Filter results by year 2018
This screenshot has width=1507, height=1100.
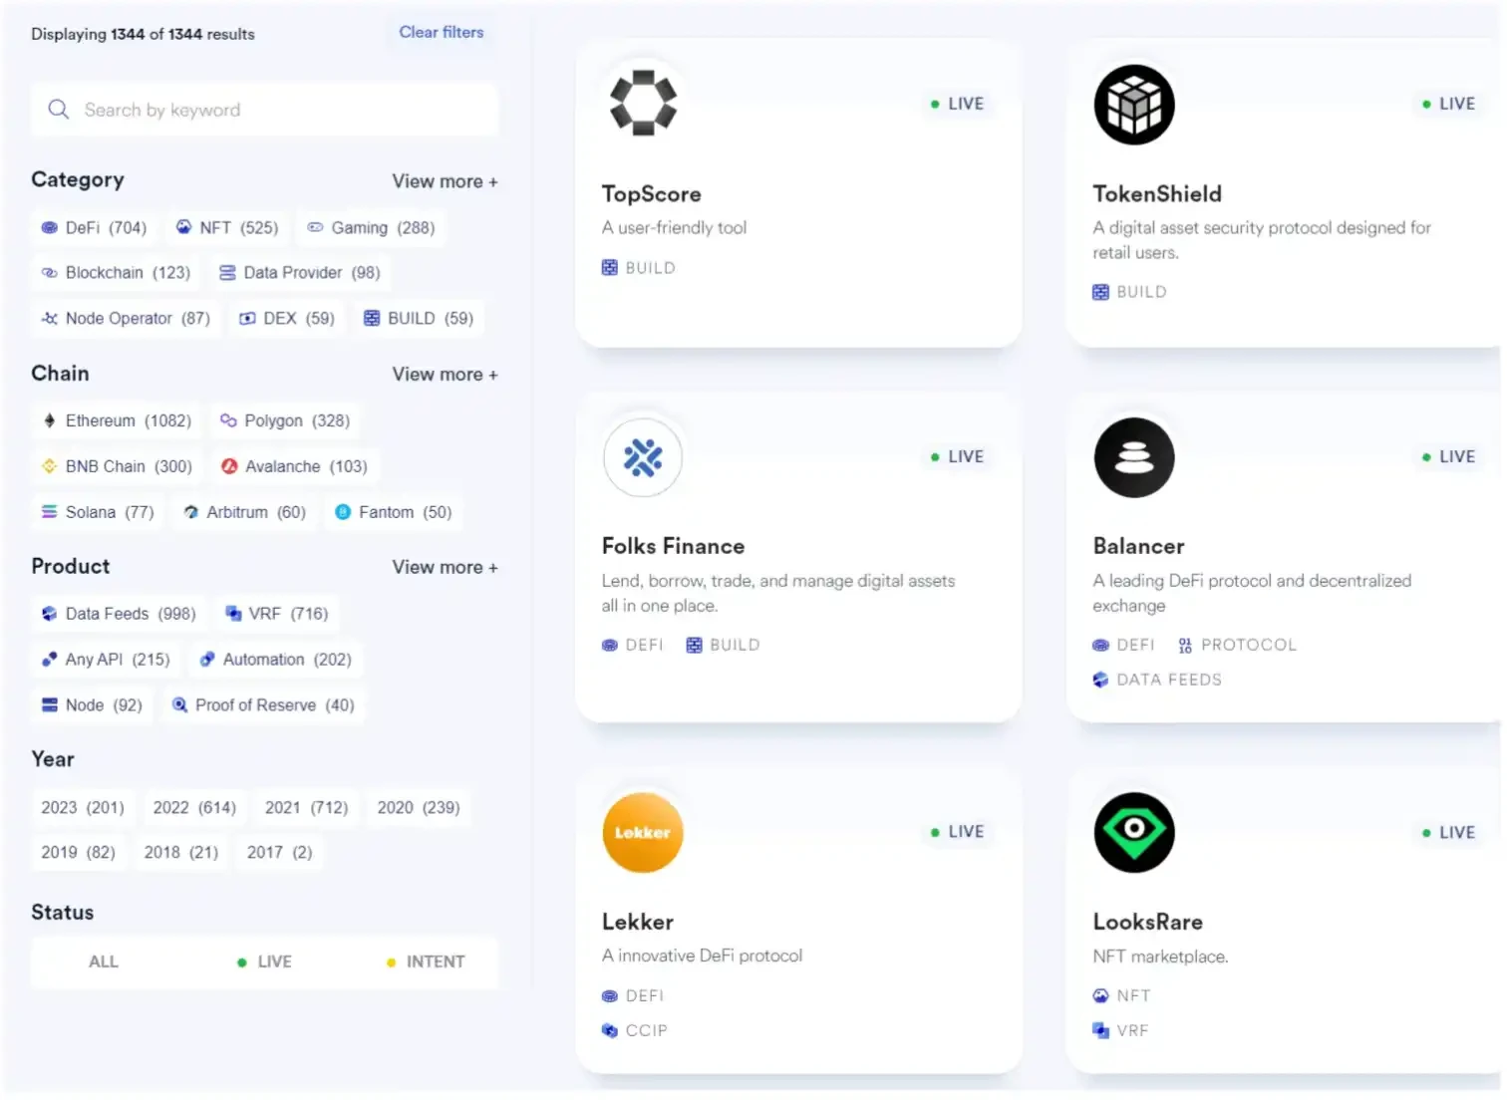point(180,853)
